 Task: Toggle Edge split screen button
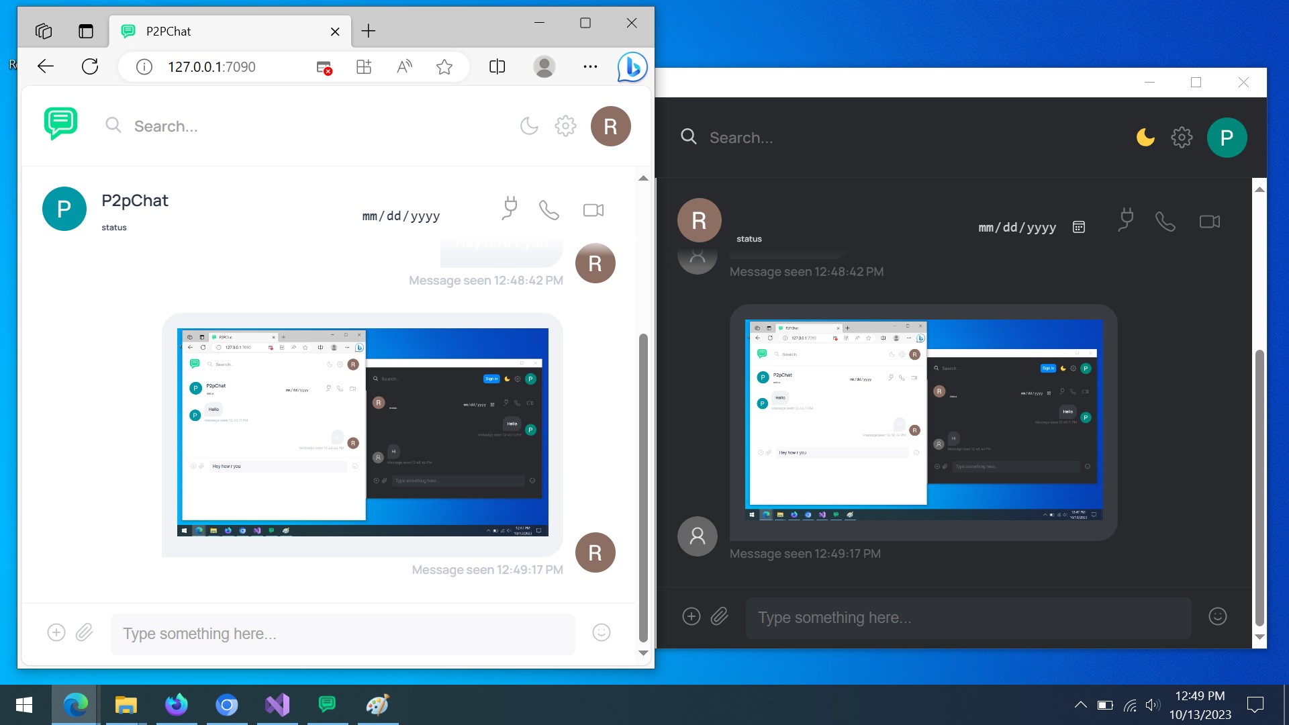pos(497,66)
